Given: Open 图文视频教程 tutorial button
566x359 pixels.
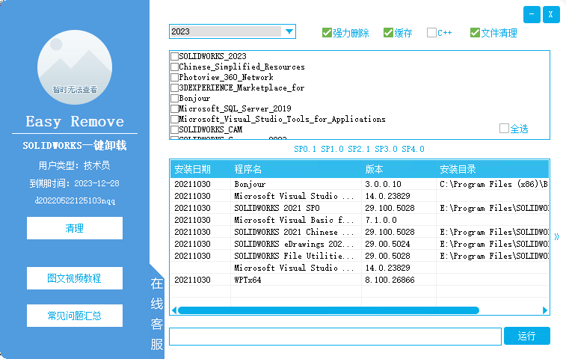Looking at the screenshot, I should (75, 278).
